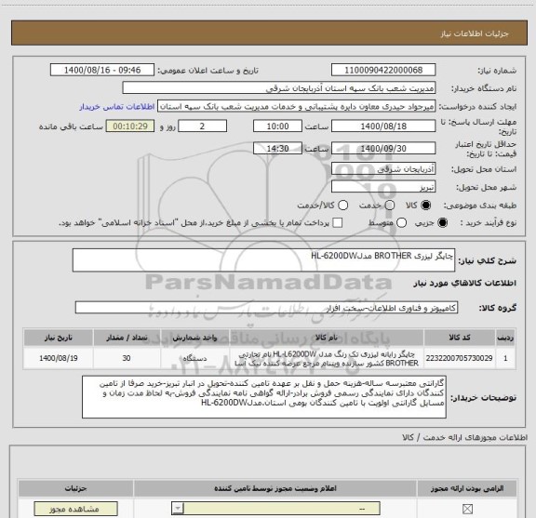The height and width of the screenshot is (518, 536).
Task: Click the مشاهده مجوز button
Action: pyautogui.click(x=76, y=509)
